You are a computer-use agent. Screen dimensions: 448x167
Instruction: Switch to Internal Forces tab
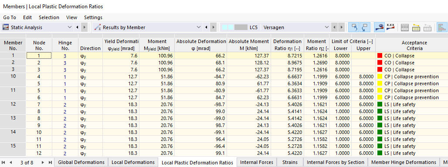point(257,162)
